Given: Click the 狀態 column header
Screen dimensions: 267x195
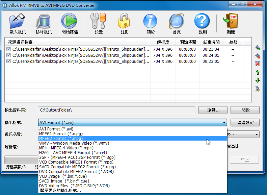Looking at the screenshot, I should 233,42.
